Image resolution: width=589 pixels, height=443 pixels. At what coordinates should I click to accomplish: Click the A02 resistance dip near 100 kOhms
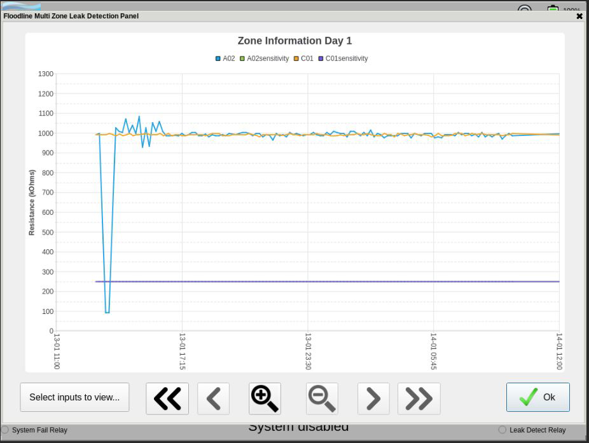tap(107, 311)
